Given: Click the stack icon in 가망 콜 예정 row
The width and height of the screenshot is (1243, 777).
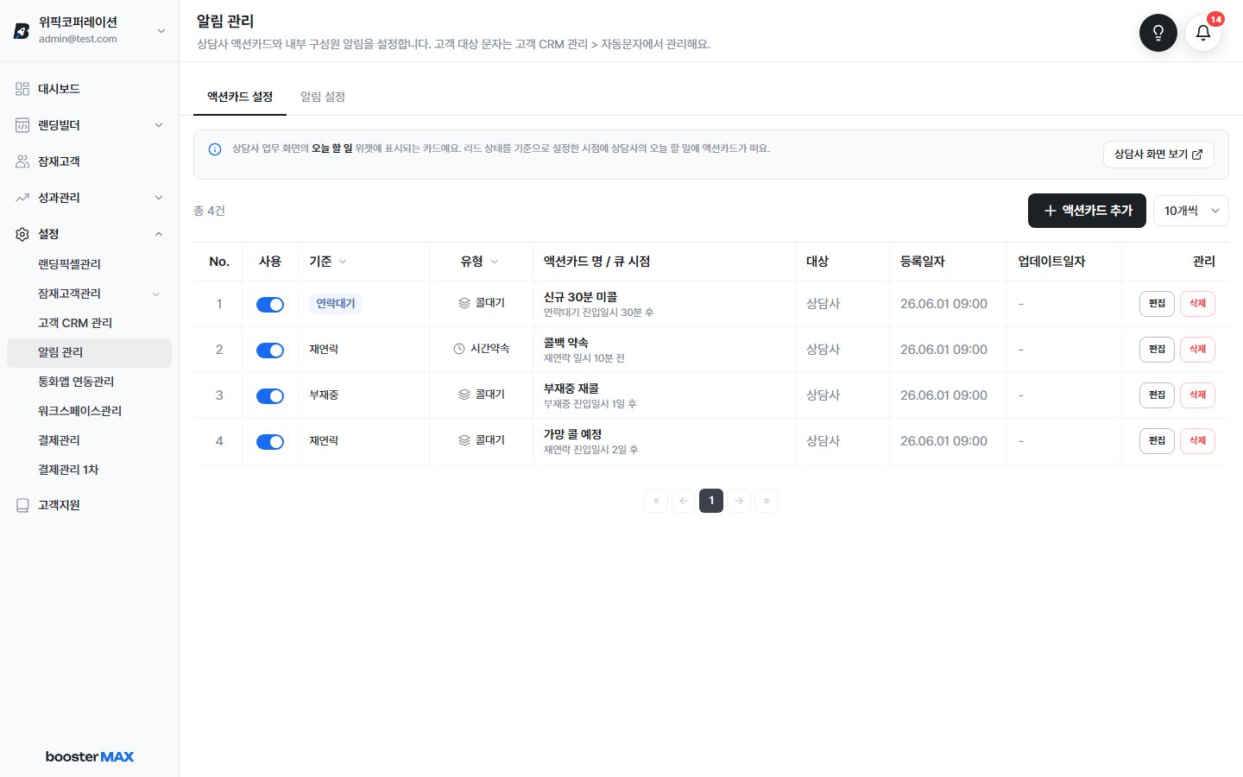Looking at the screenshot, I should pos(464,440).
